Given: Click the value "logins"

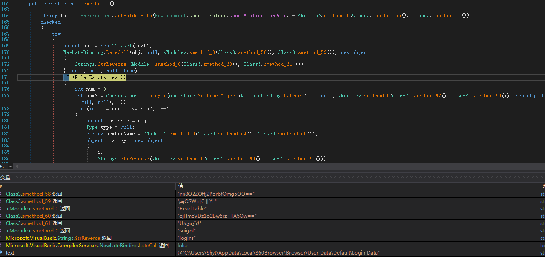Looking at the screenshot, I should point(187,238).
